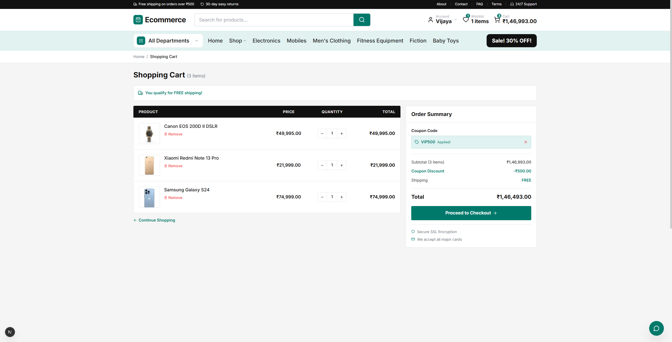Expand the Vijaya account dropdown

pos(456,20)
